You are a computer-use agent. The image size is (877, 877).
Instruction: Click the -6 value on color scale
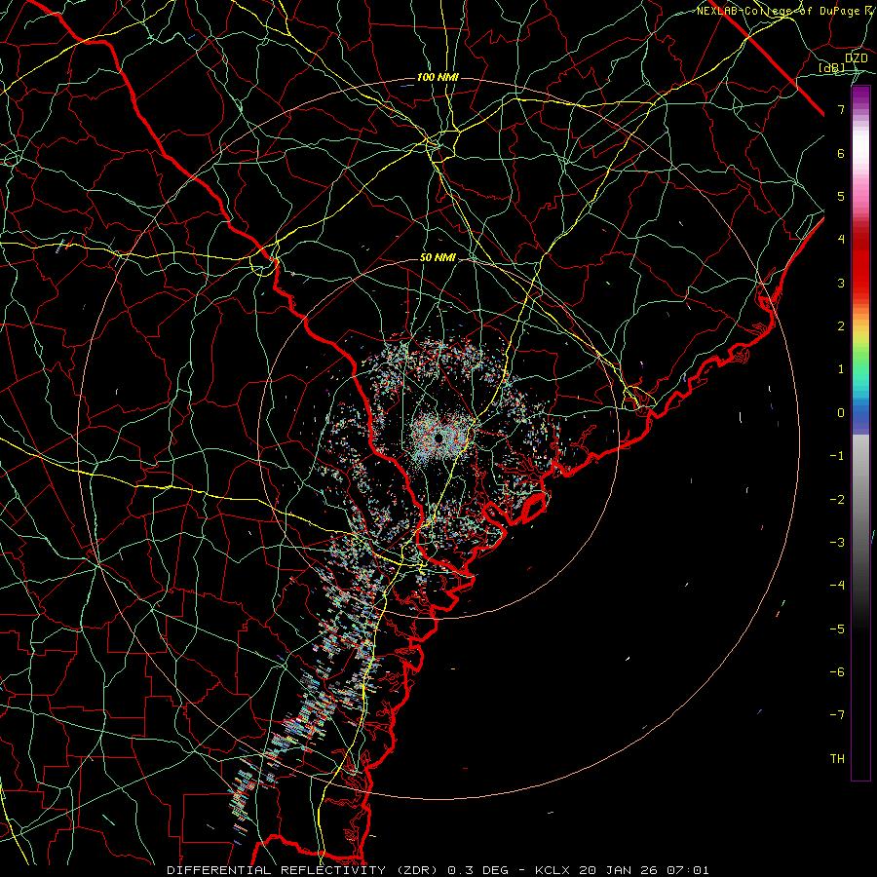(x=837, y=672)
